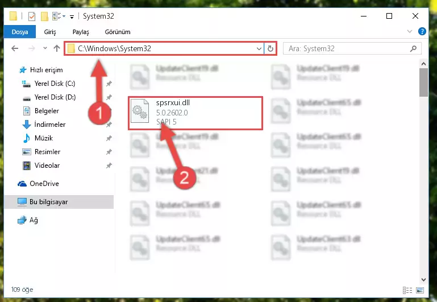Go back with the back arrow
The width and height of the screenshot is (437, 302).
click(x=15, y=48)
